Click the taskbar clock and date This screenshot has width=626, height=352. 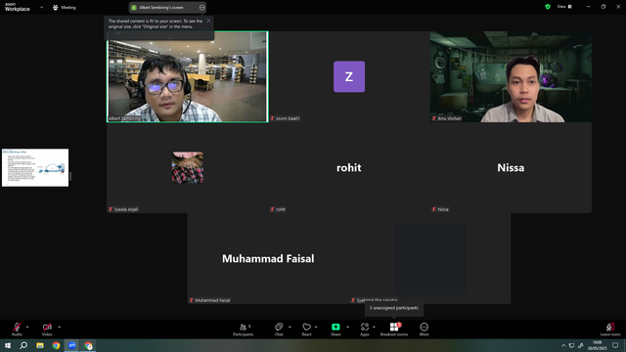[x=598, y=345]
